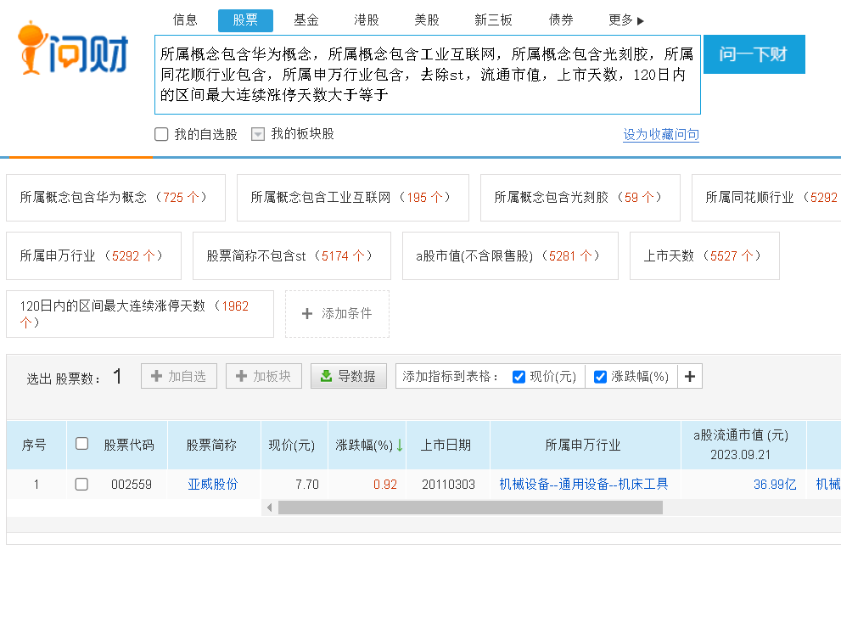The image size is (841, 617).
Task: Click 导数据 export button
Action: point(349,376)
